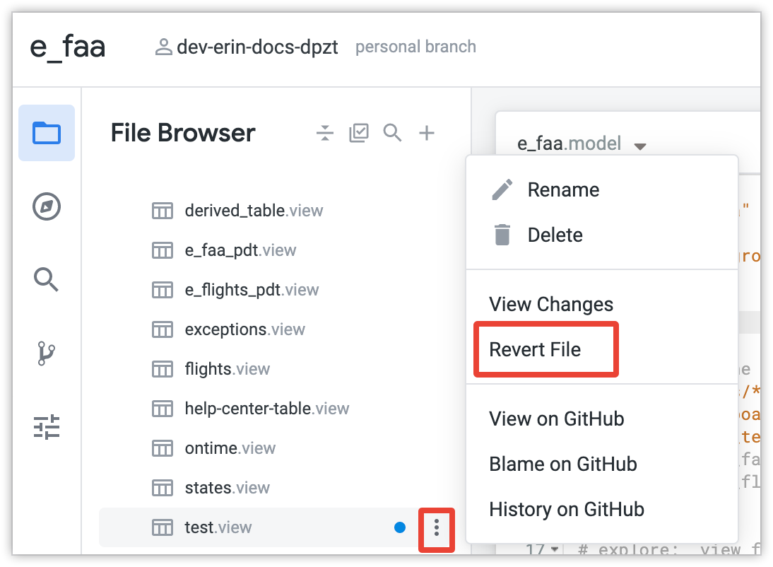Image resolution: width=773 pixels, height=567 pixels.
Task: Open the project settings sliders icon
Action: point(47,427)
